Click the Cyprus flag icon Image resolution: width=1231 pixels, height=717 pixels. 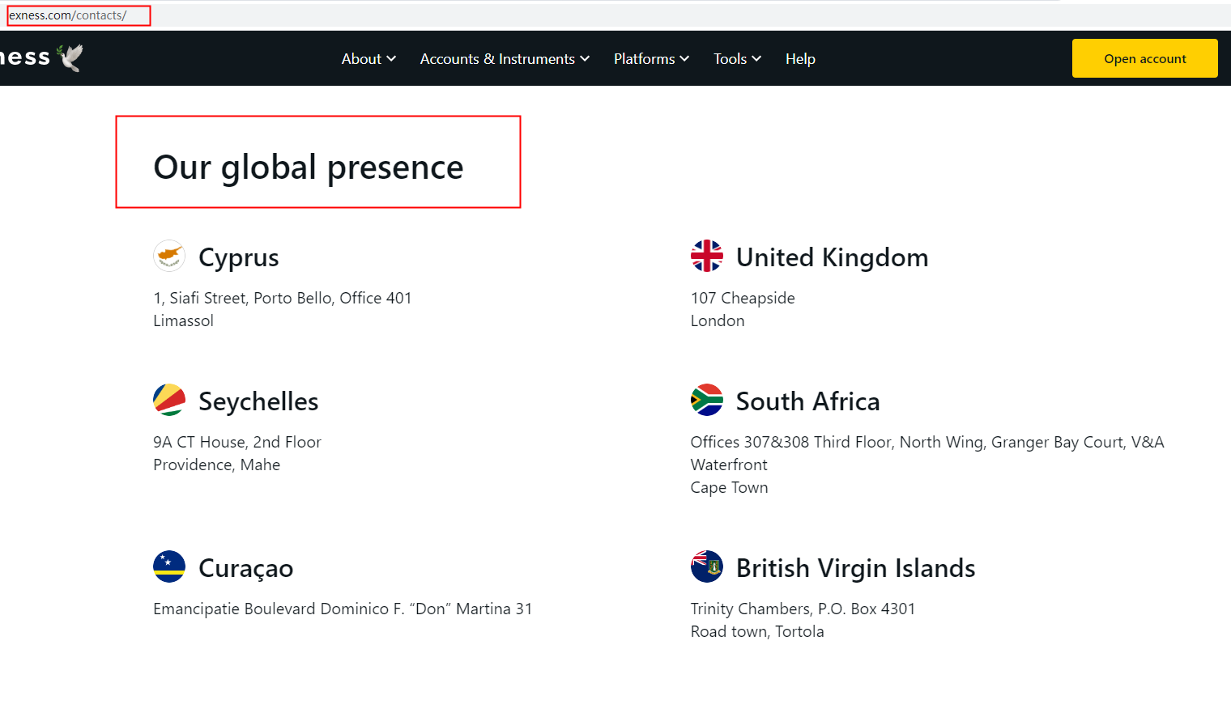[x=169, y=256]
